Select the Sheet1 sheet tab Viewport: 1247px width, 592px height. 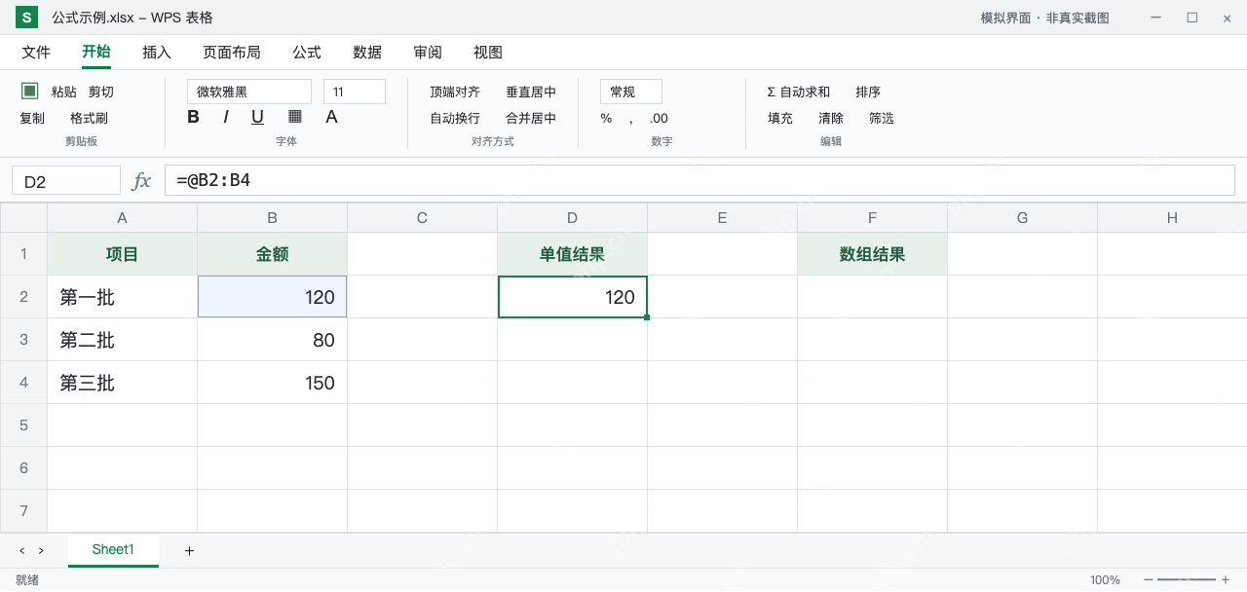click(113, 550)
